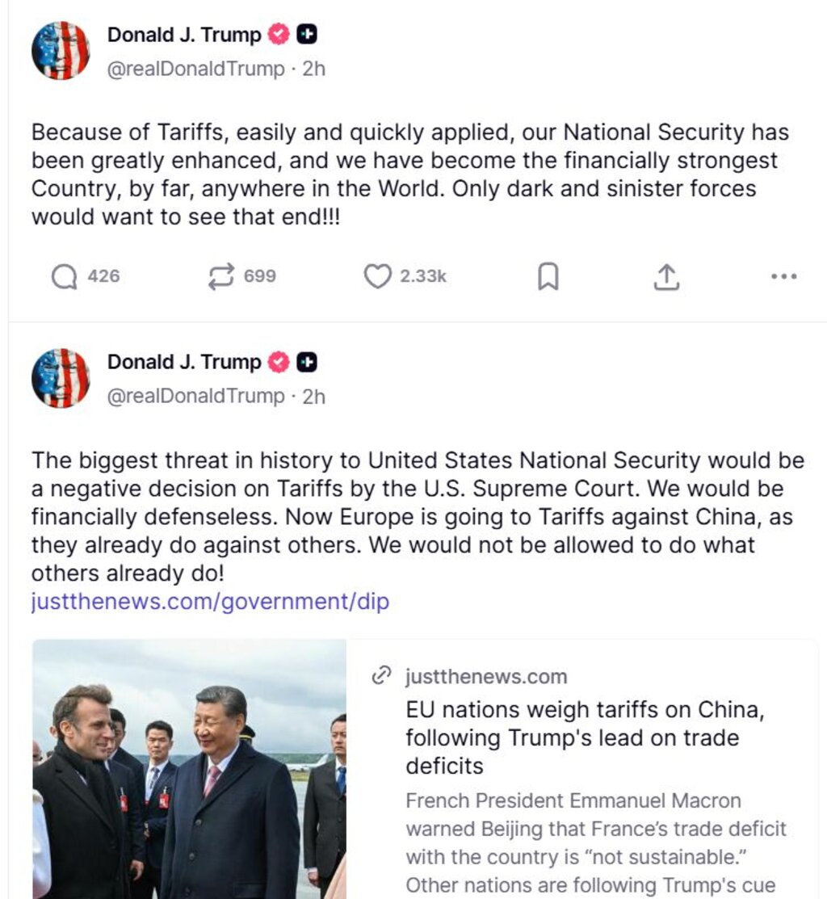Bookmark the 'Because of Tariffs' post
This screenshot has width=827, height=899.
(x=548, y=277)
